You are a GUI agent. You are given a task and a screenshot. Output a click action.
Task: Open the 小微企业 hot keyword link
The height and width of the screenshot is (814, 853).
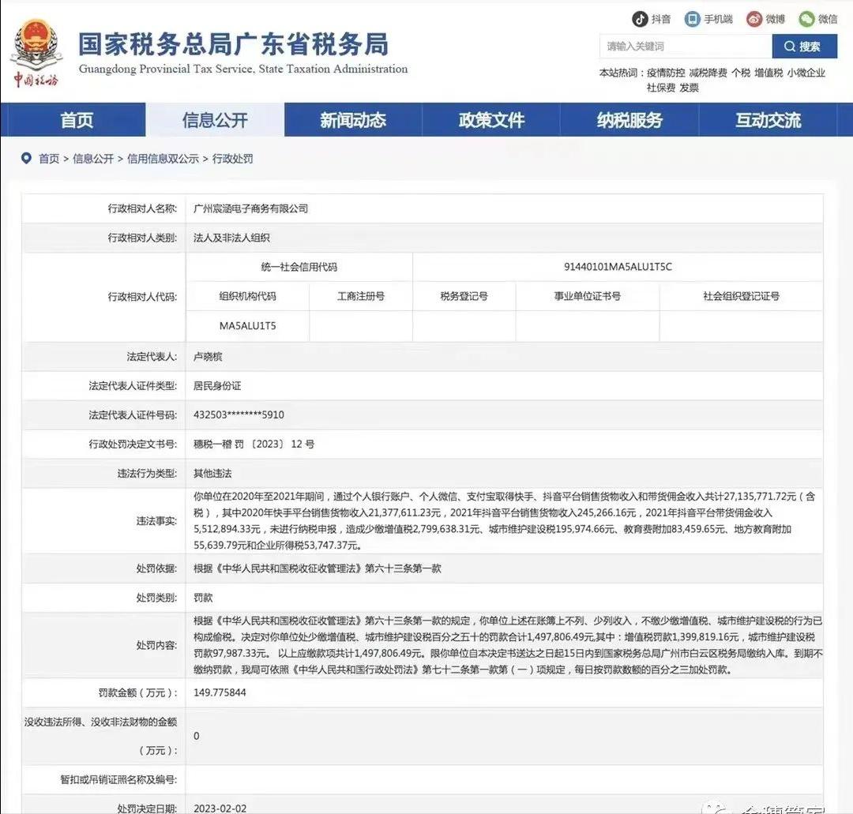click(x=808, y=73)
